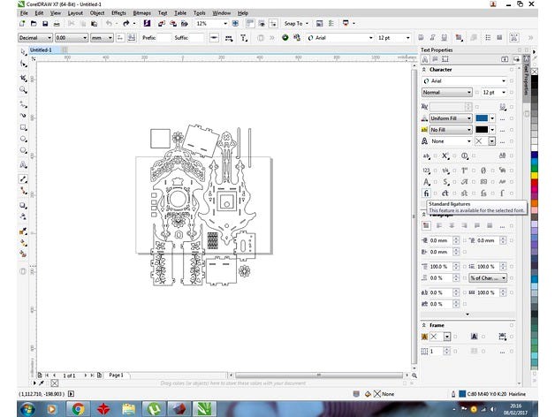This screenshot has width=555, height=417.
Task: Open the Effects menu
Action: (x=118, y=13)
